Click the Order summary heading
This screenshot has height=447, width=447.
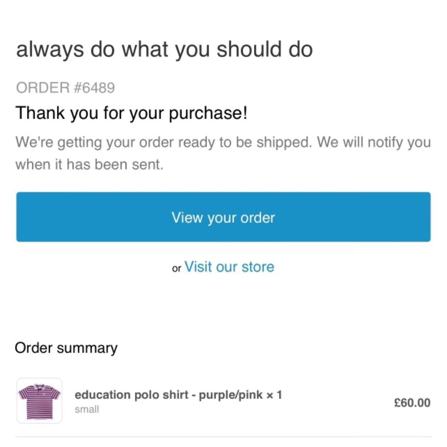66,347
